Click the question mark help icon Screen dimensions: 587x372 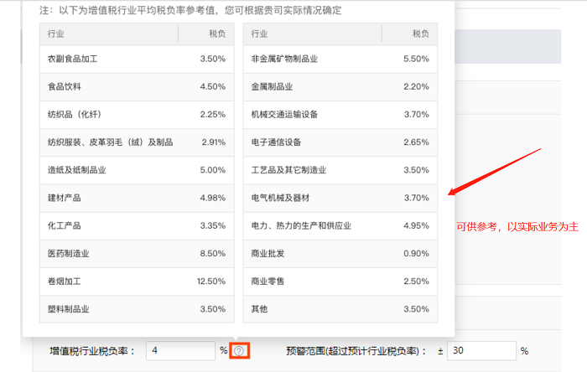[240, 350]
